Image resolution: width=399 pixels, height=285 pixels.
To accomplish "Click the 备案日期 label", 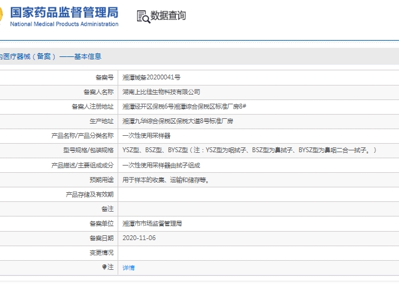I will coord(101,238).
